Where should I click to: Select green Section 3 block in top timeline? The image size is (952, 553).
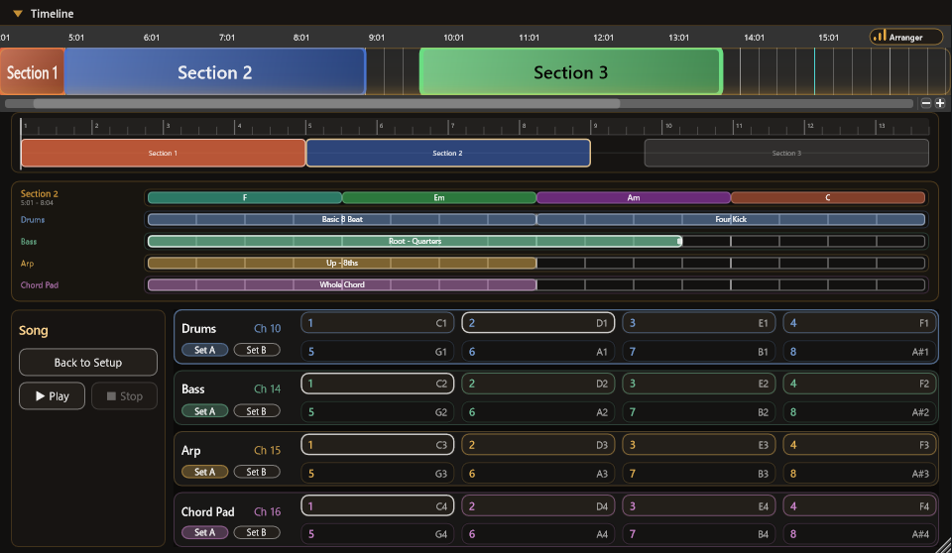coord(571,71)
